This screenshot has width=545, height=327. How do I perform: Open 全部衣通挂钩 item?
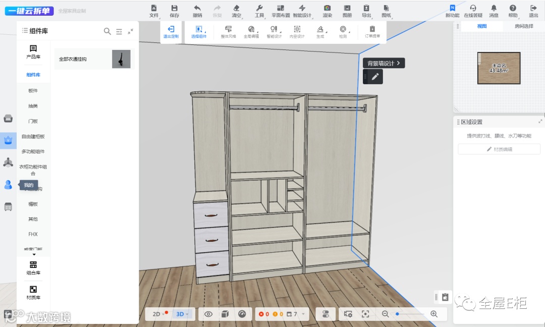(x=94, y=59)
